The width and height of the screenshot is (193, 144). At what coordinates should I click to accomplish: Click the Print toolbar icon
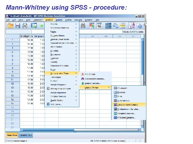(x=25, y=26)
